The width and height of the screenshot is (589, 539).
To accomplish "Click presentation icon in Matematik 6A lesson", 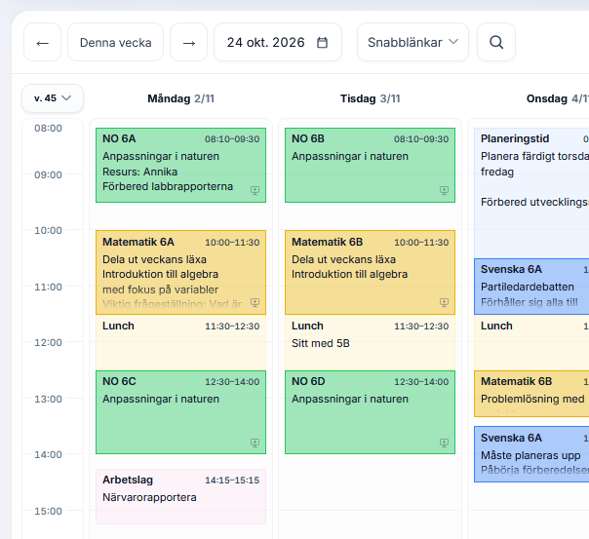I will [255, 302].
